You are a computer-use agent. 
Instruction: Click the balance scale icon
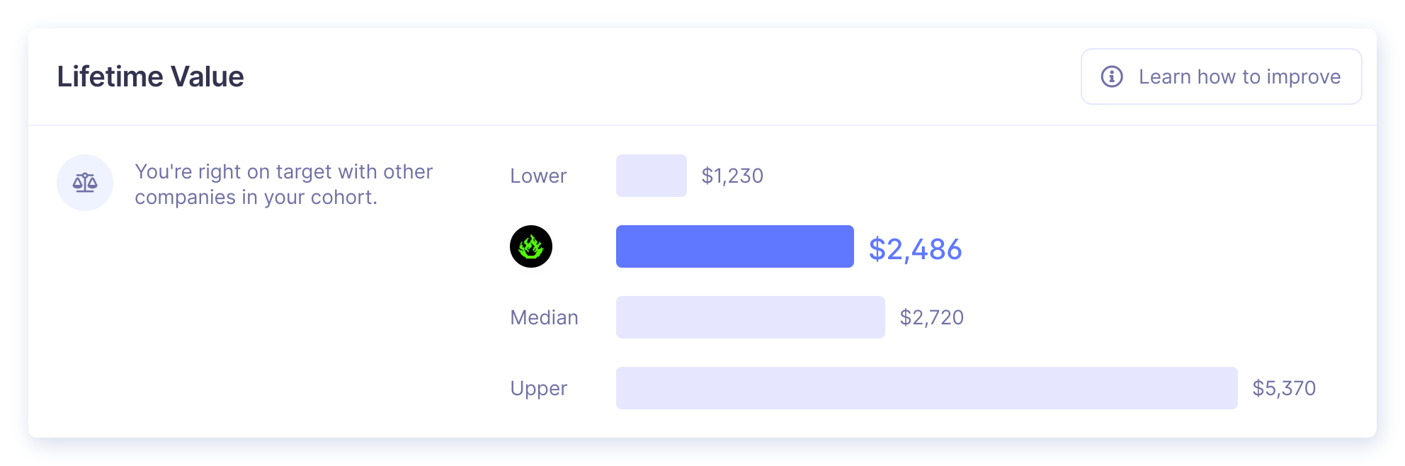pos(85,183)
